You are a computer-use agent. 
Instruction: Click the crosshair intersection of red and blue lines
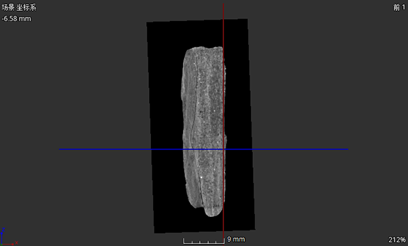tap(224, 150)
